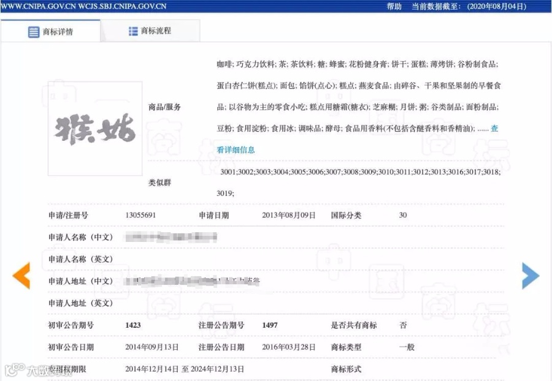The height and width of the screenshot is (381, 552).
Task: Select registration announcement date 2016年03月28日
Action: pyautogui.click(x=289, y=347)
